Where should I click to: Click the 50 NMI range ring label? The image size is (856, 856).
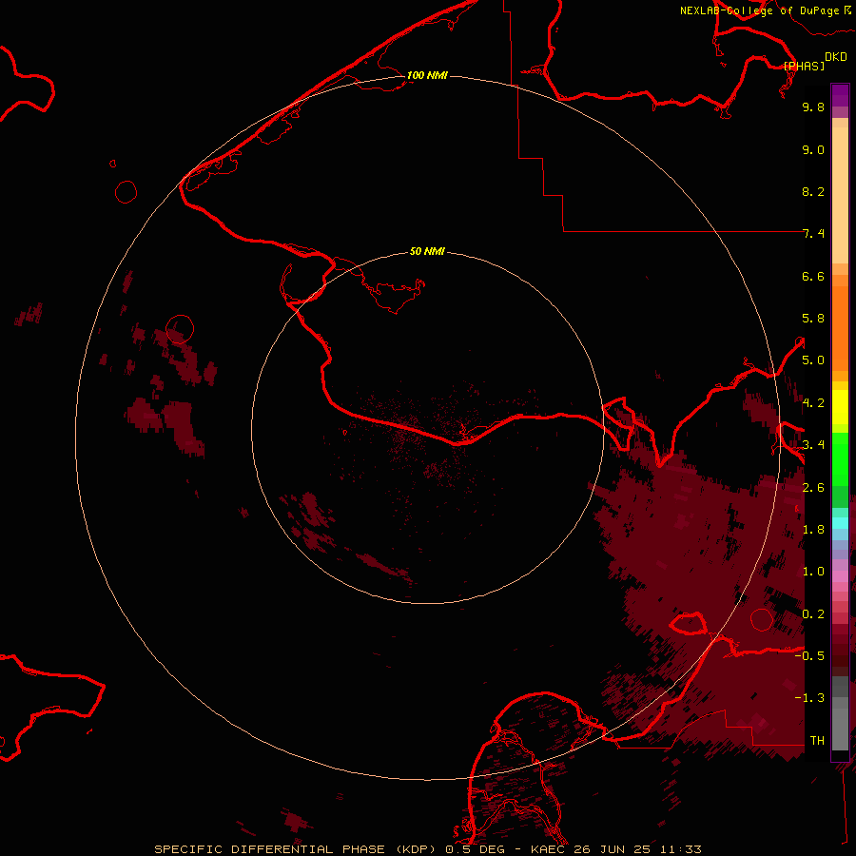click(427, 251)
